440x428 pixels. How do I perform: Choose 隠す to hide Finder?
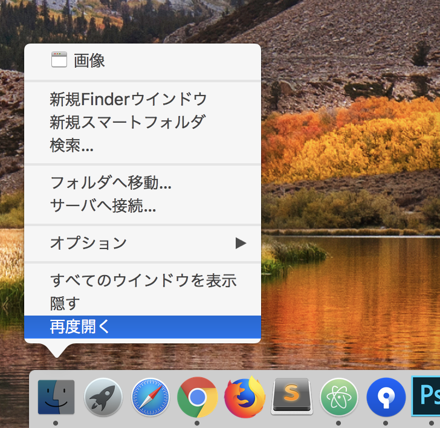(x=65, y=303)
